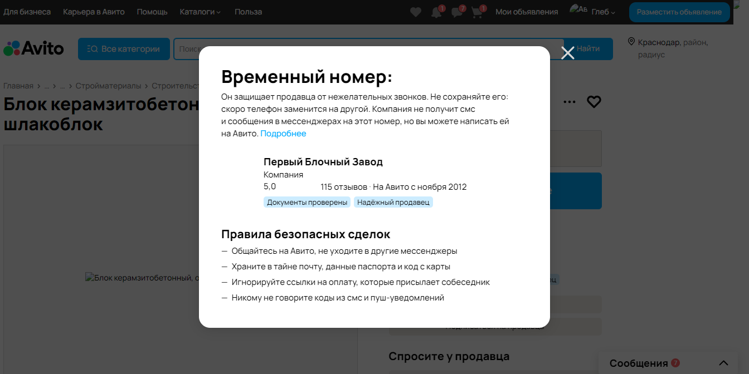The height and width of the screenshot is (374, 749).
Task: Add listing to favorites heart outline
Action: (x=594, y=101)
